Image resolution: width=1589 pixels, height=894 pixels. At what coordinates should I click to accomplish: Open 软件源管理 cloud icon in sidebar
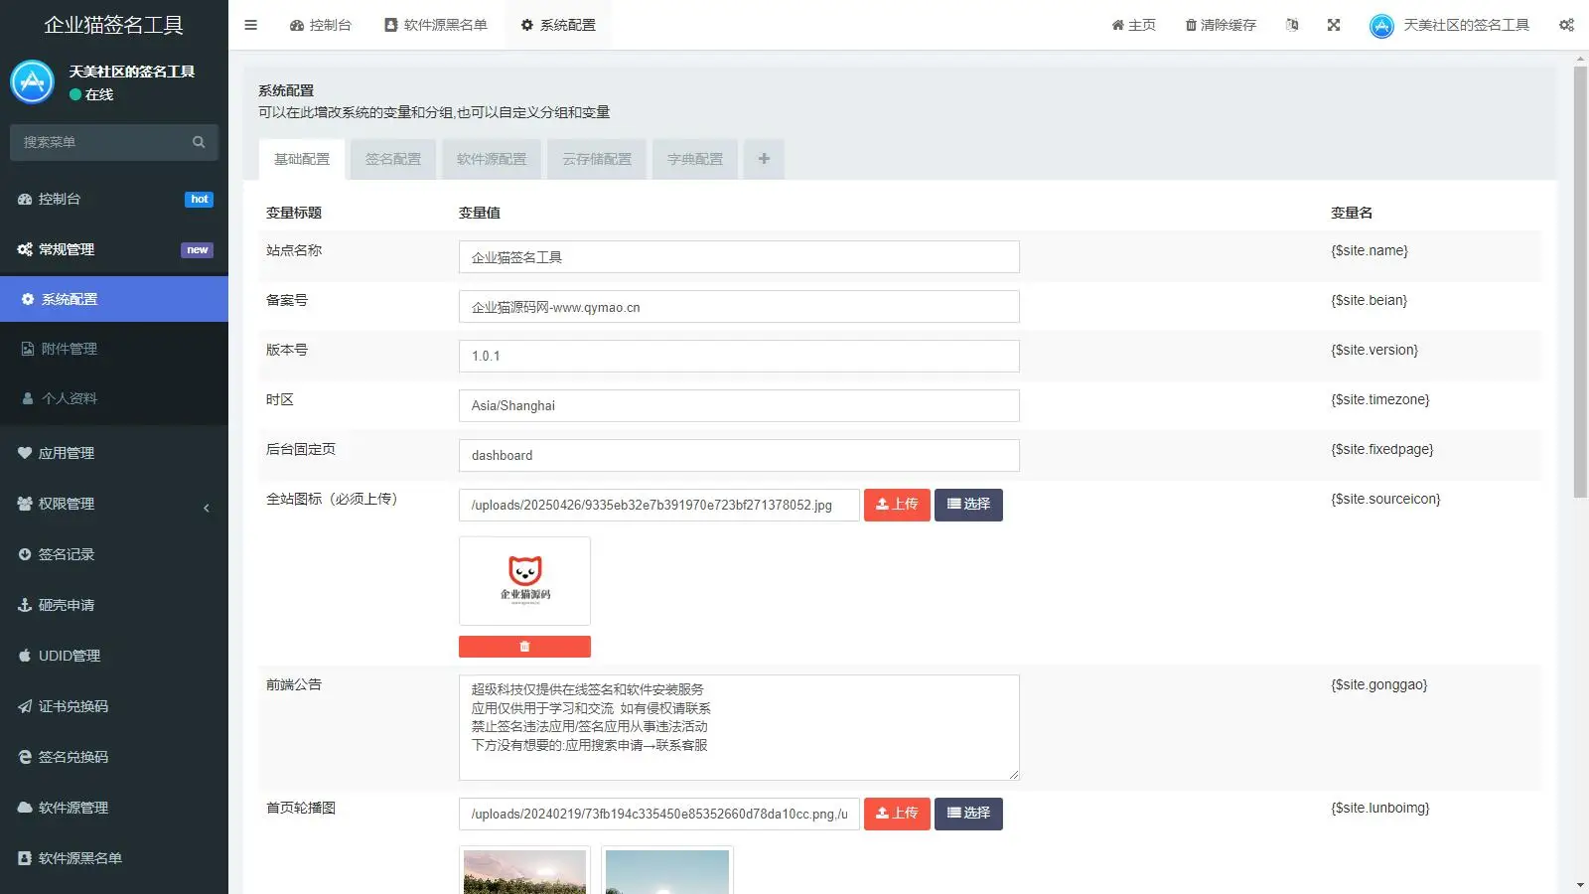pos(25,808)
